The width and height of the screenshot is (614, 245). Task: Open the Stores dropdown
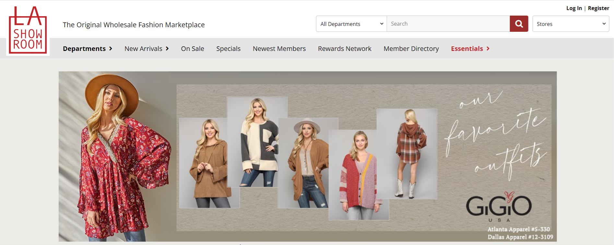(571, 24)
